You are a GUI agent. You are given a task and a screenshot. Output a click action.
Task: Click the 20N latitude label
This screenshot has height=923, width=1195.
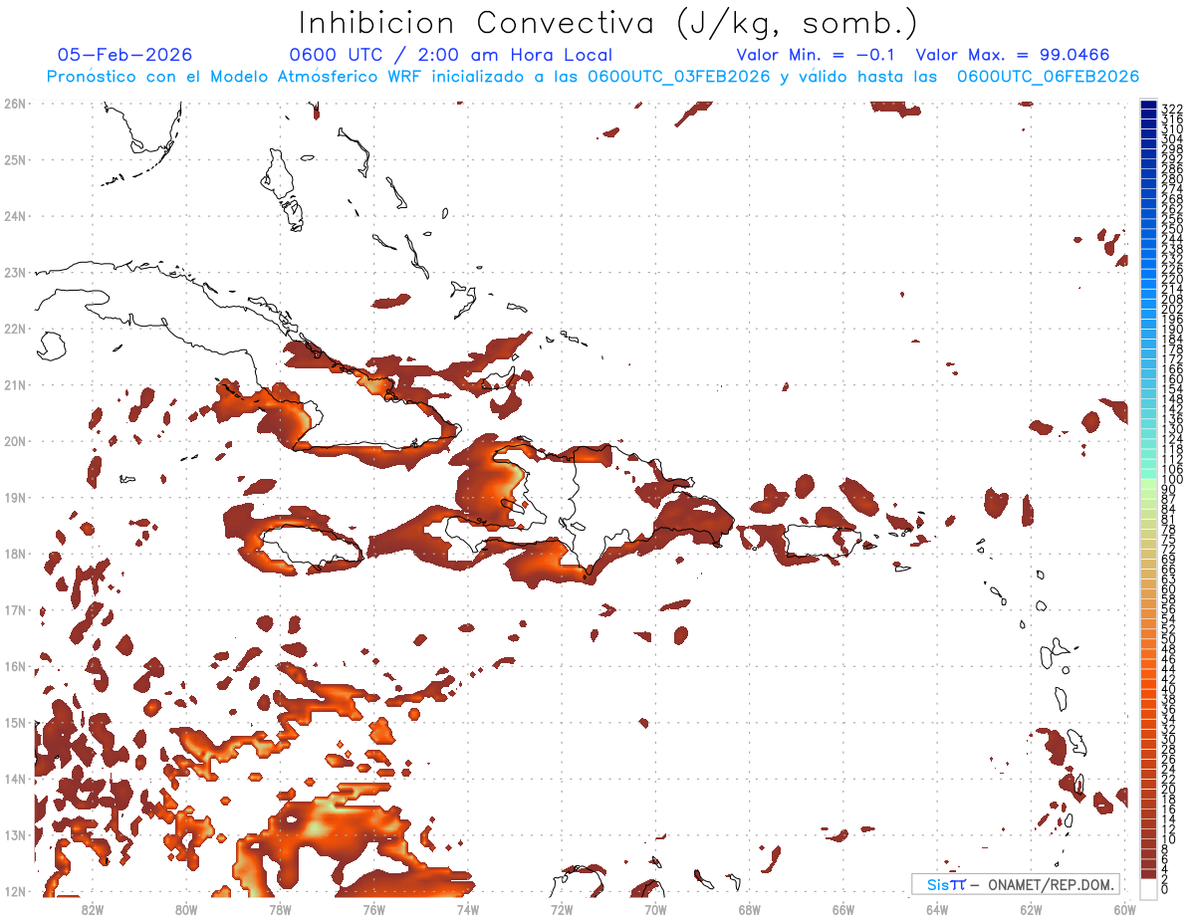[x=15, y=441]
